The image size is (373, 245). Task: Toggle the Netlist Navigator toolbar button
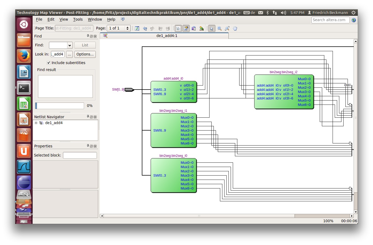pyautogui.click(x=178, y=28)
